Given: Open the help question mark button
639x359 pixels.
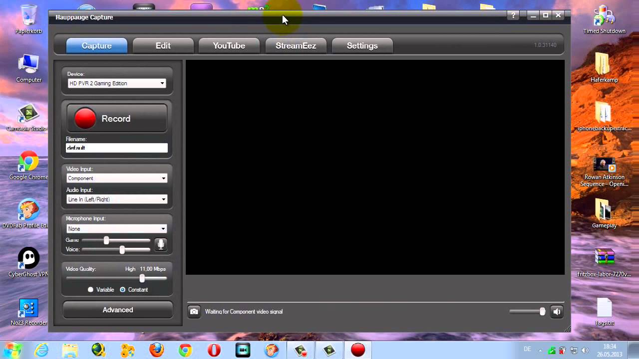Looking at the screenshot, I should [513, 16].
